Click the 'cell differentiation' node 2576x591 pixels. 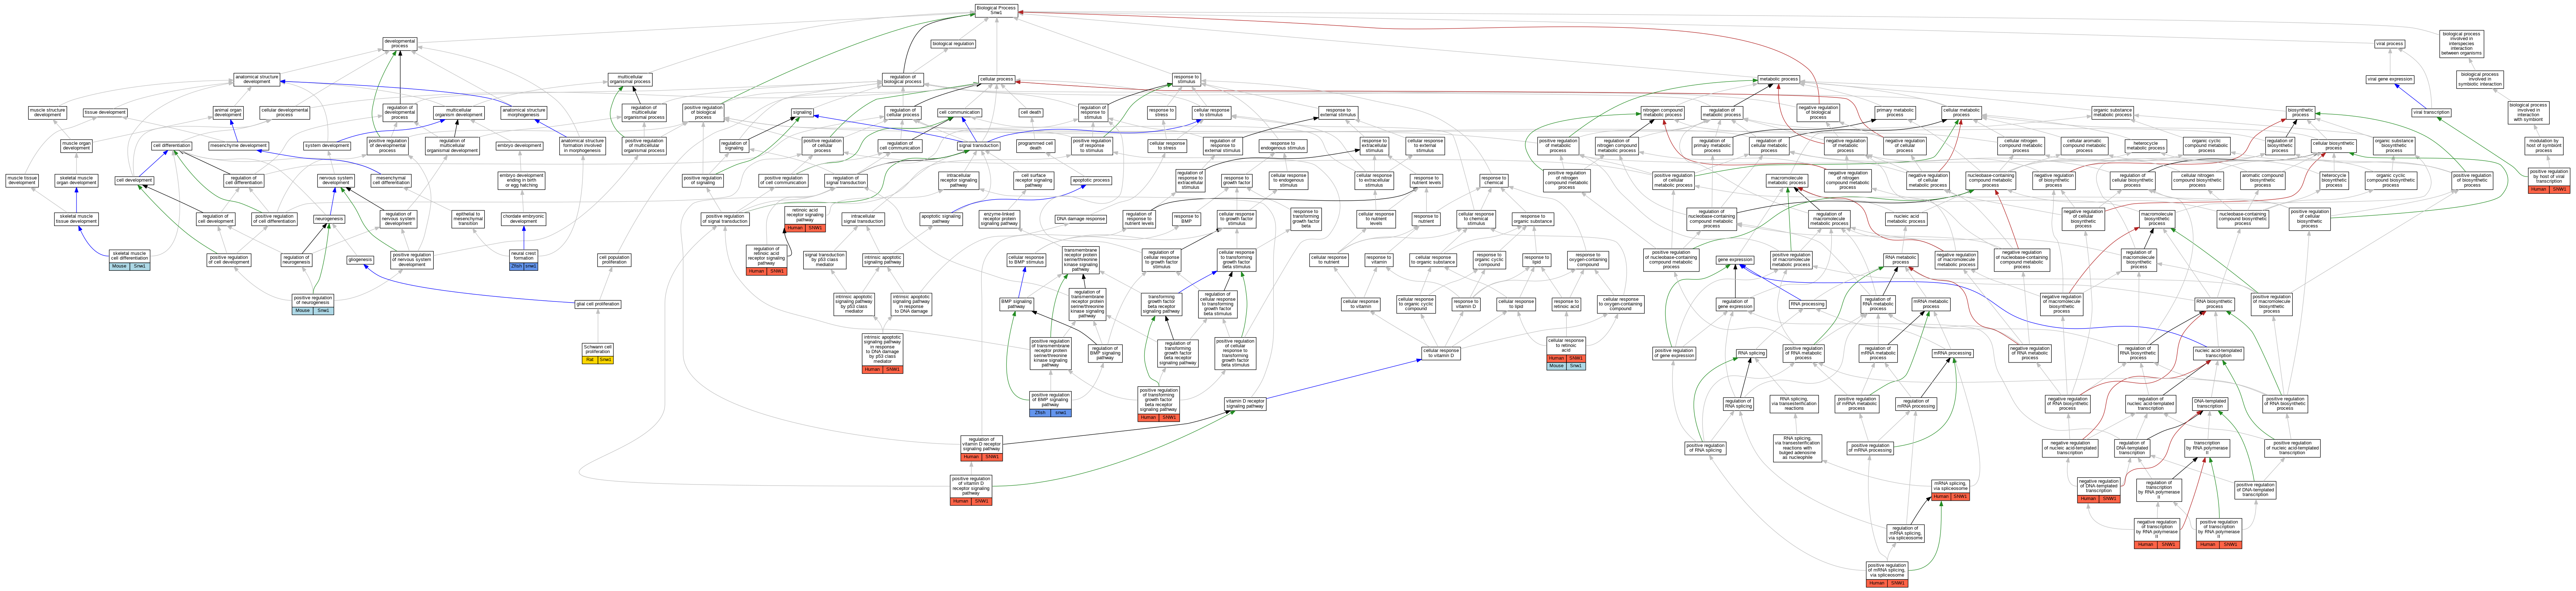pyautogui.click(x=171, y=146)
